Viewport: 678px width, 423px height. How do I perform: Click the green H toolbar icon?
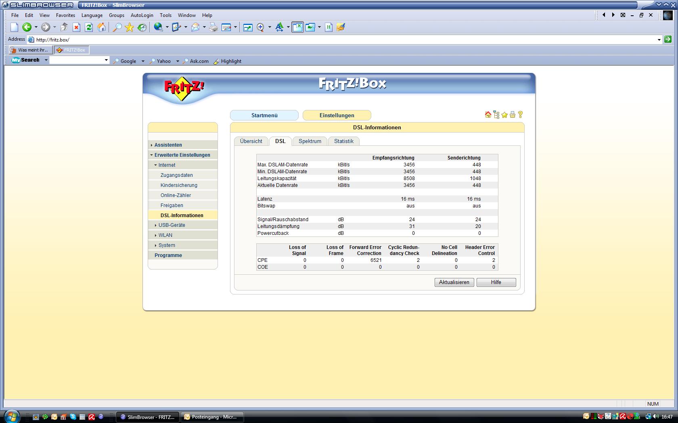click(329, 27)
